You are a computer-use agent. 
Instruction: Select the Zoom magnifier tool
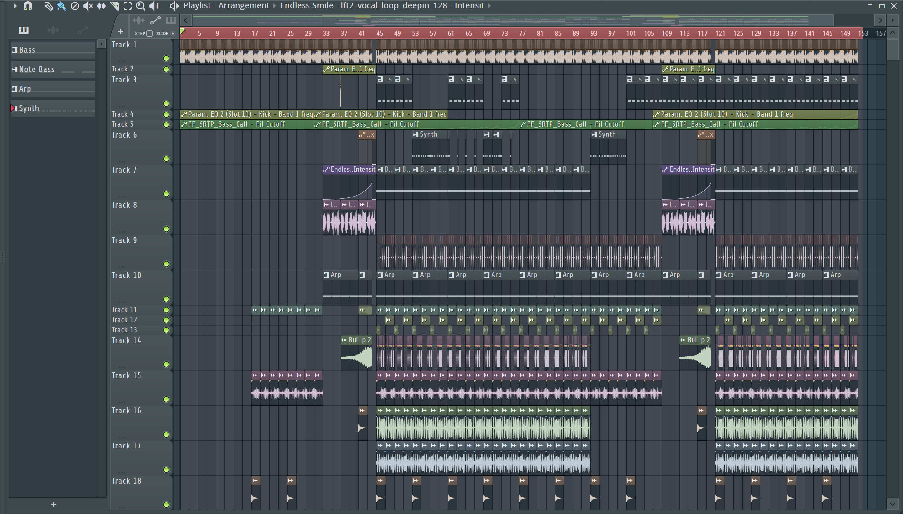pyautogui.click(x=140, y=6)
